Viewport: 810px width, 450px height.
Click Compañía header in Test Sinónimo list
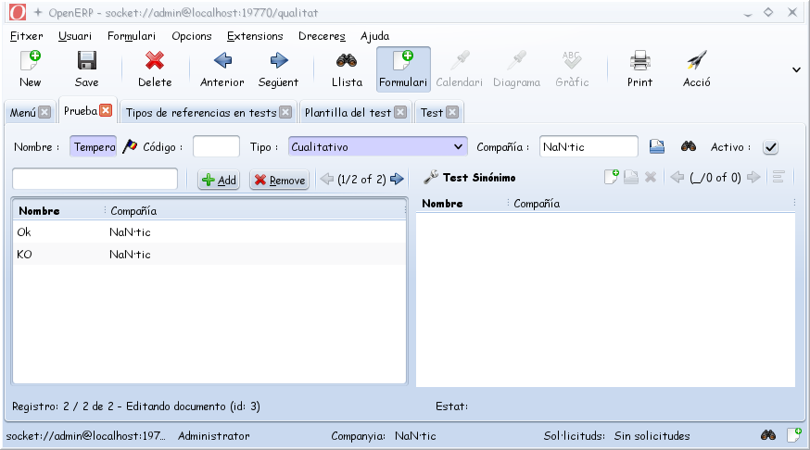coord(652,204)
